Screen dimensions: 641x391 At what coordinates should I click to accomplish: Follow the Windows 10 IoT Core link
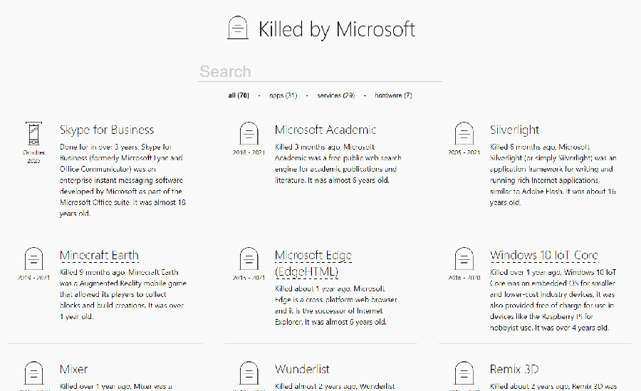(544, 256)
